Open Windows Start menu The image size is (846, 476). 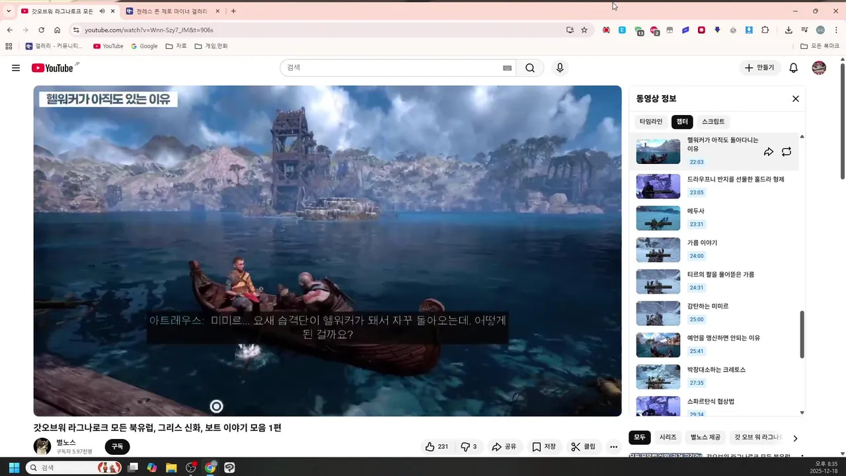(13, 467)
